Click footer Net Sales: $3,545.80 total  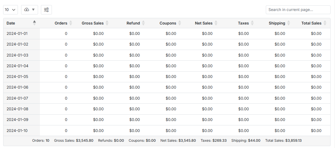pyautogui.click(x=178, y=140)
